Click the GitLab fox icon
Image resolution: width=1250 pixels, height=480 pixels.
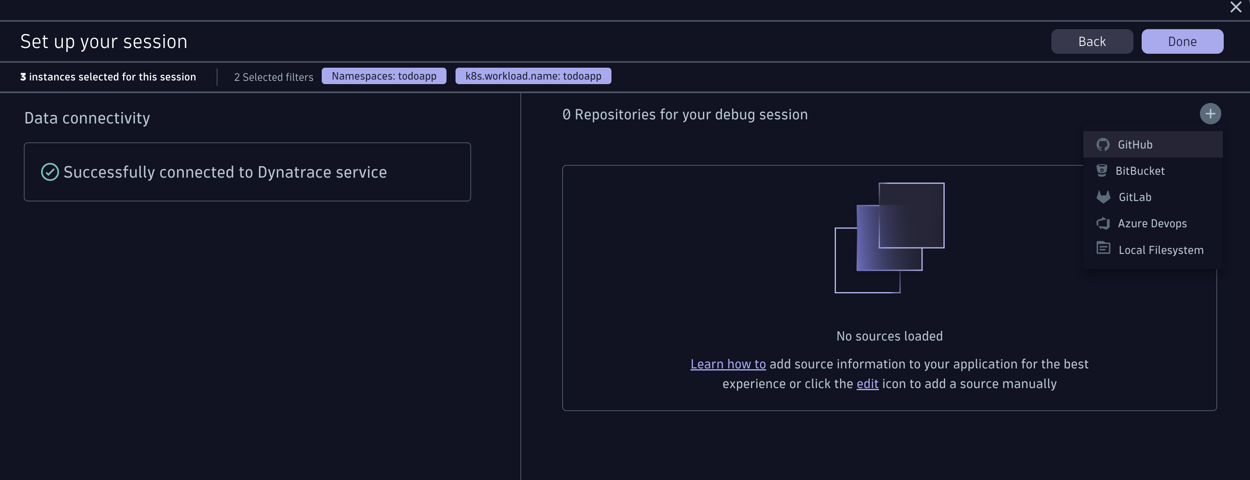point(1103,197)
